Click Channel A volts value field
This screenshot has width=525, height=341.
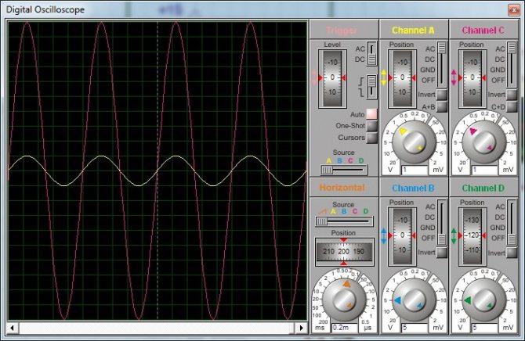pyautogui.click(x=415, y=170)
